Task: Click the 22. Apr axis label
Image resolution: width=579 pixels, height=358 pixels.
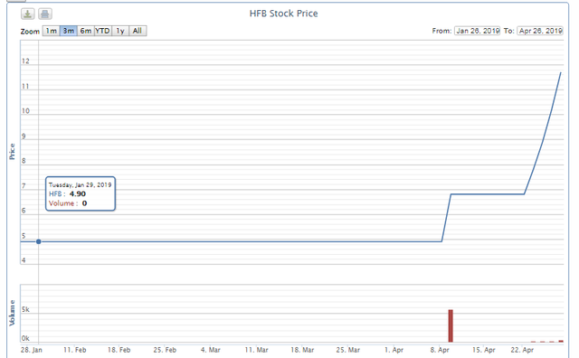Action: pyautogui.click(x=522, y=350)
